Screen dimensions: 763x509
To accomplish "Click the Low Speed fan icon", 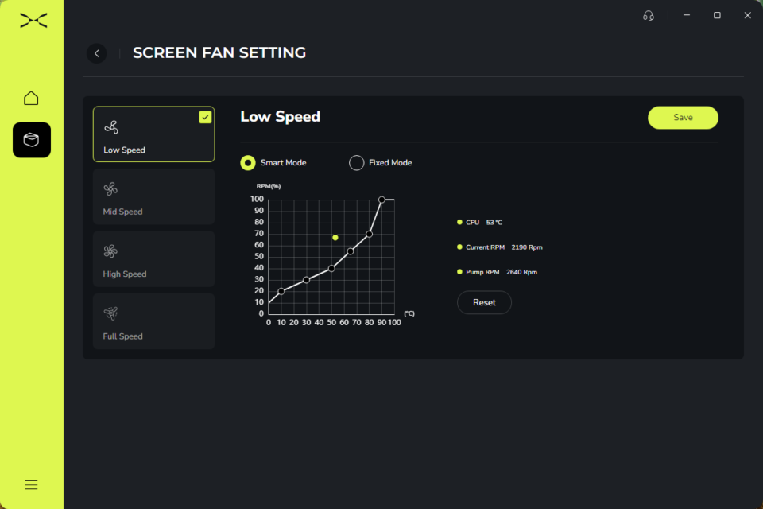I will click(110, 127).
